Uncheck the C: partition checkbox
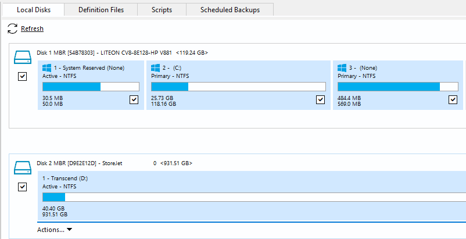Viewport: 466px width, 239px height. (320, 100)
